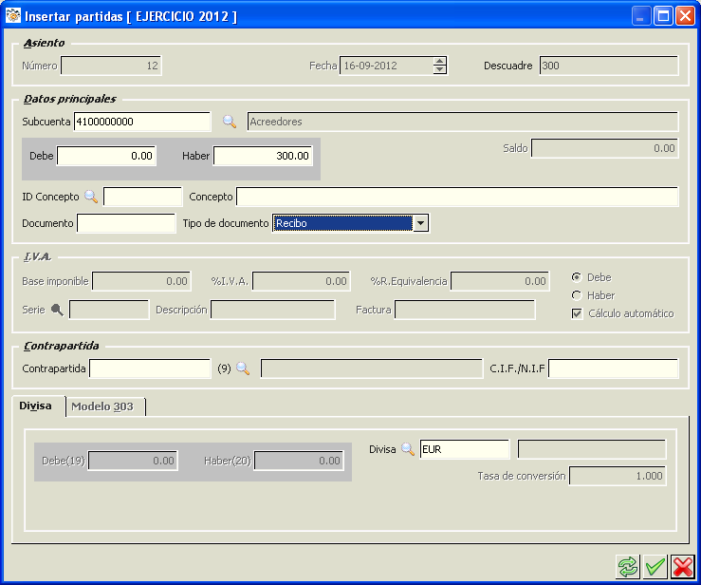The width and height of the screenshot is (701, 585).
Task: Click the Subcuenta input field
Action: (x=142, y=122)
